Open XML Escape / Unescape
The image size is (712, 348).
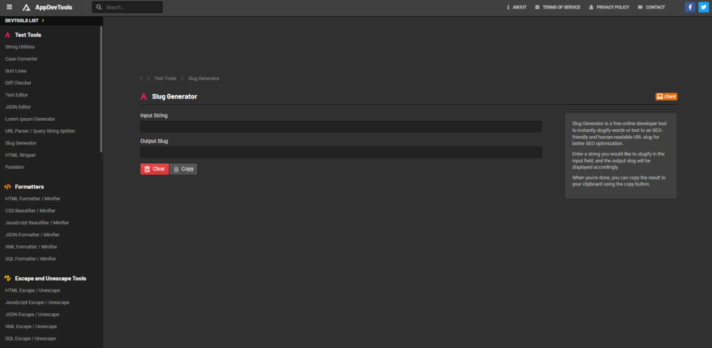(x=31, y=326)
